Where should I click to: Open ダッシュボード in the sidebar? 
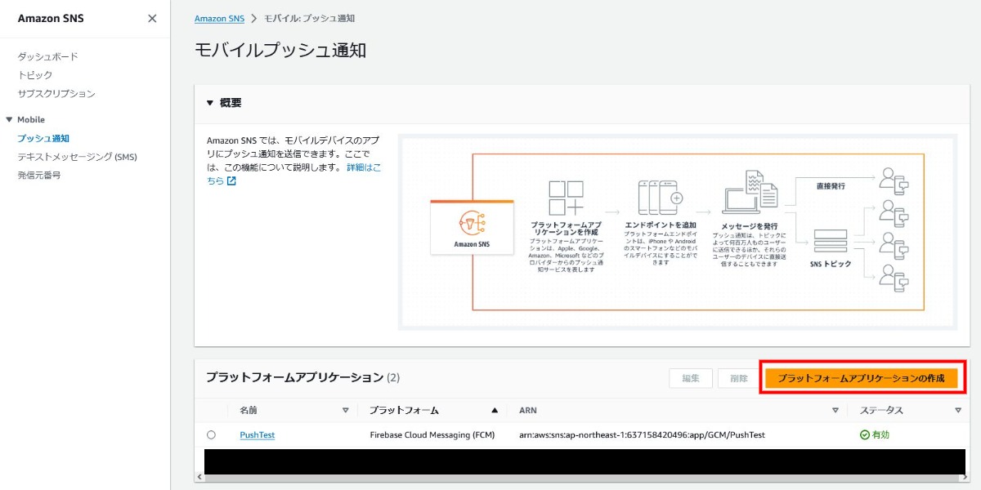tap(48, 56)
